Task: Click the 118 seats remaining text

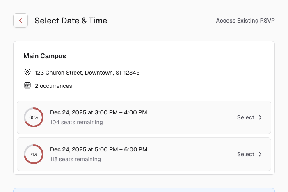Action: click(x=75, y=159)
